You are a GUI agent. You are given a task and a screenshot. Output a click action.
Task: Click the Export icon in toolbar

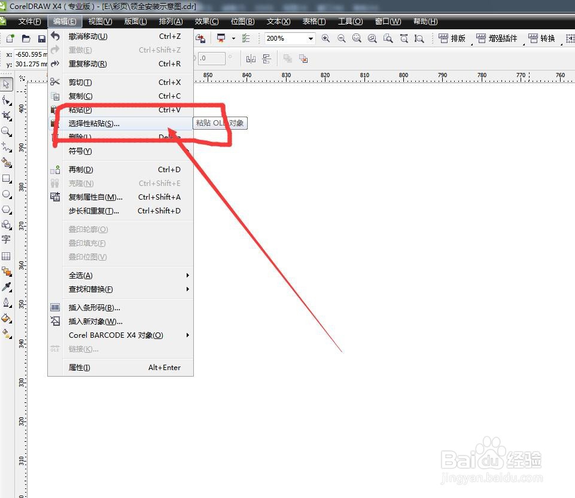click(x=200, y=38)
